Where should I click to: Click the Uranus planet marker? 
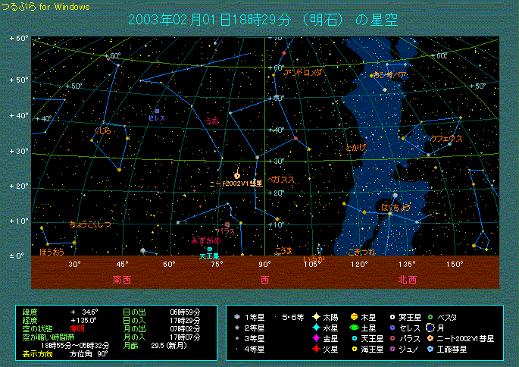point(209,249)
